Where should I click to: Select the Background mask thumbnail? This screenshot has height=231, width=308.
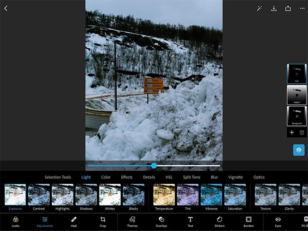click(x=297, y=116)
